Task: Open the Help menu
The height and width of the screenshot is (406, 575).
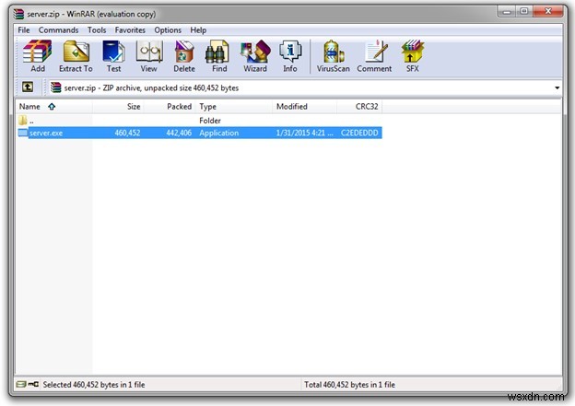Action: point(198,30)
